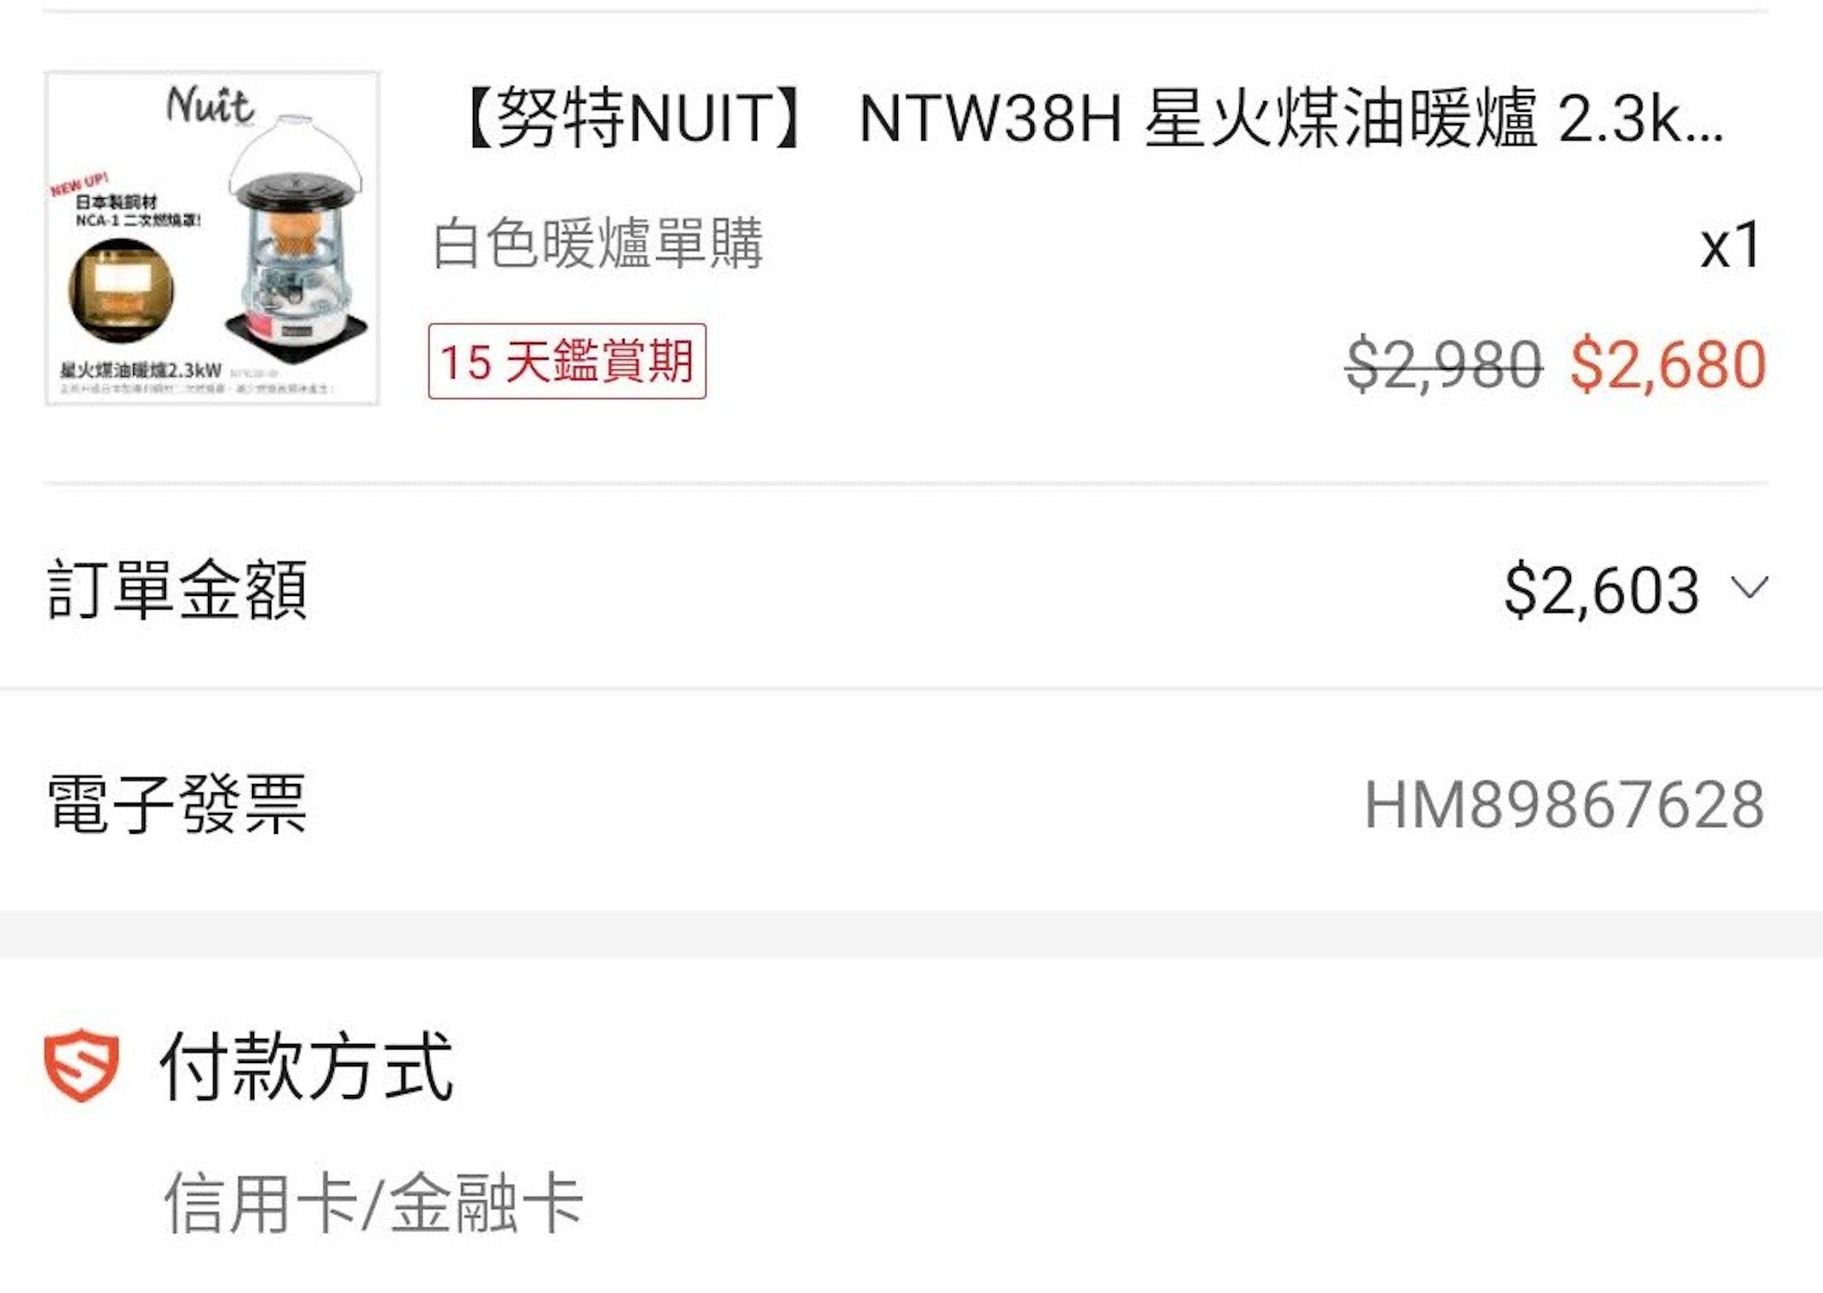Tap the Shopee Guarantee shield icon

pyautogui.click(x=81, y=1065)
